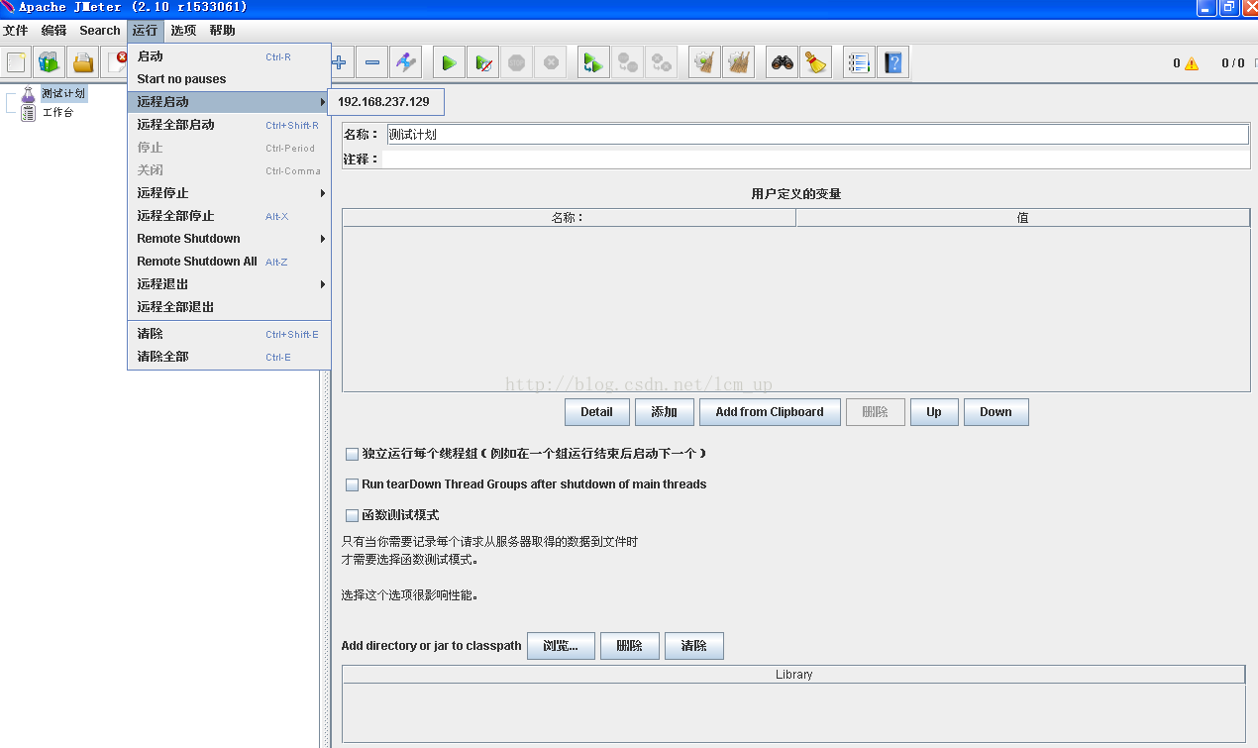Click the greyed Stop sign toolbar icon
This screenshot has width=1258, height=748.
pyautogui.click(x=516, y=62)
